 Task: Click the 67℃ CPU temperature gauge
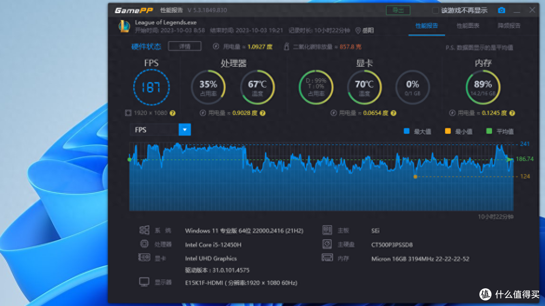[x=257, y=87]
